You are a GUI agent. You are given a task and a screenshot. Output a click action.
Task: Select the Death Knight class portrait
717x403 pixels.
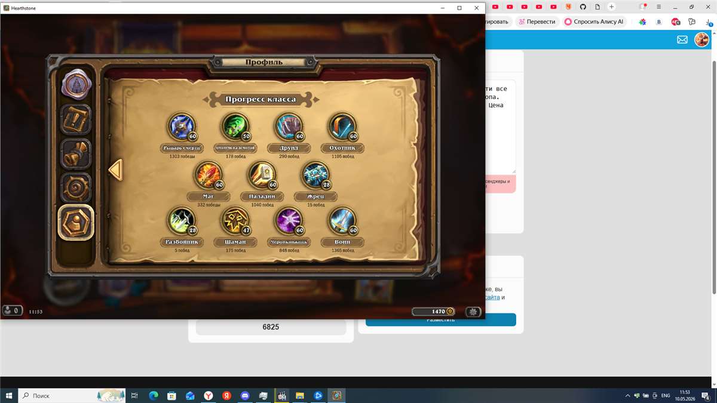[181, 127]
